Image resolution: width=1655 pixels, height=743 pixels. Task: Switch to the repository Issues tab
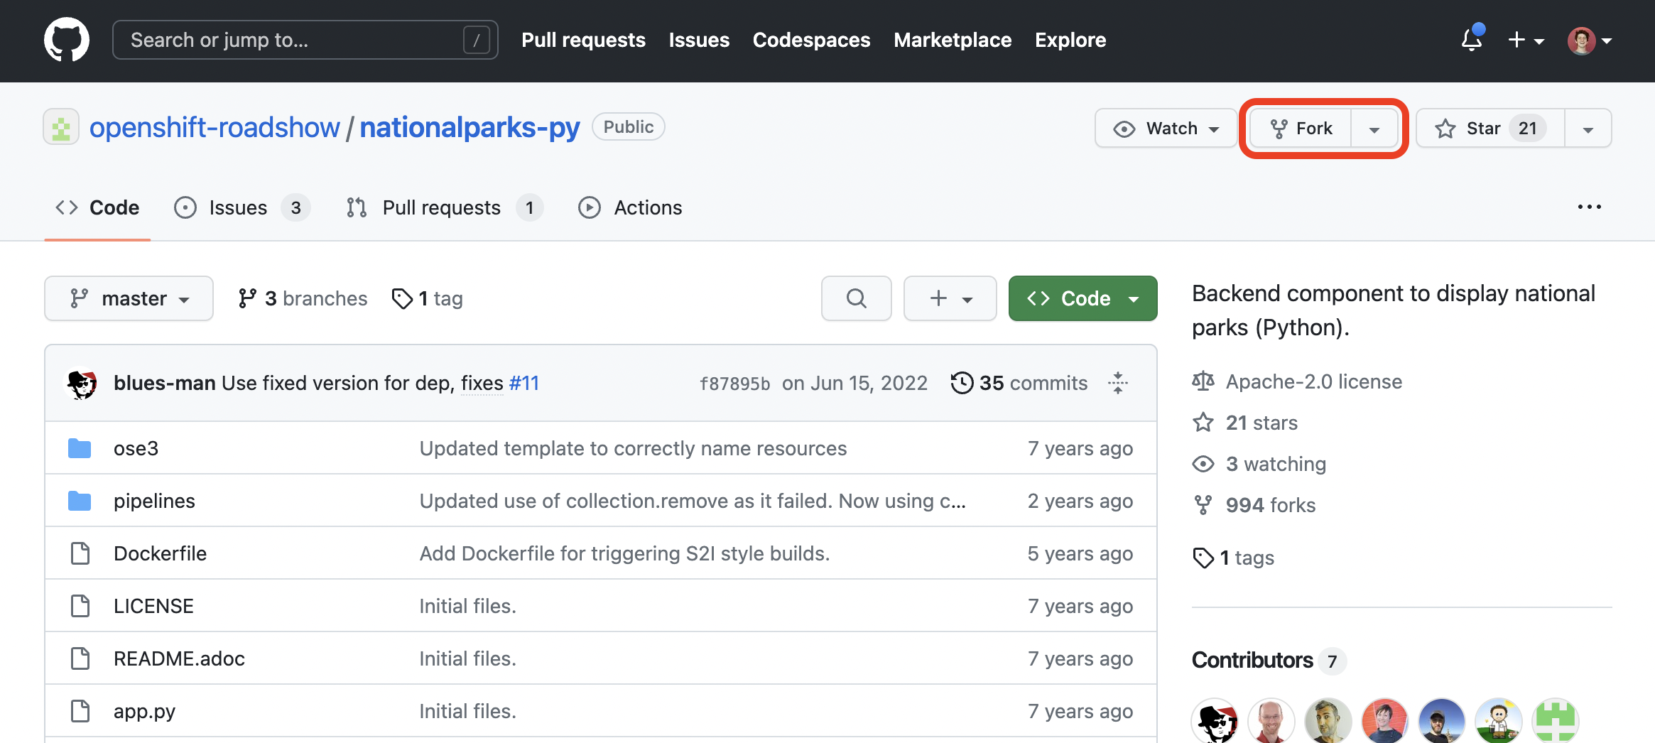[x=242, y=207]
